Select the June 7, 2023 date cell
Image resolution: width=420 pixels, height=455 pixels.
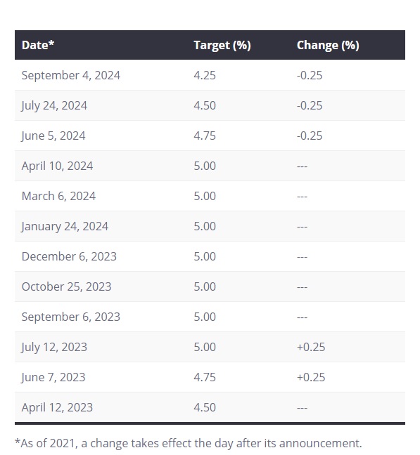pos(53,377)
